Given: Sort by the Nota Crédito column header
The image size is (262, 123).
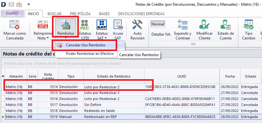Looking at the screenshot, I should [x=48, y=76].
